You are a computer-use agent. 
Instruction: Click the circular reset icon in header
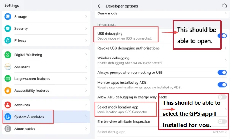pyautogui.click(x=224, y=6)
